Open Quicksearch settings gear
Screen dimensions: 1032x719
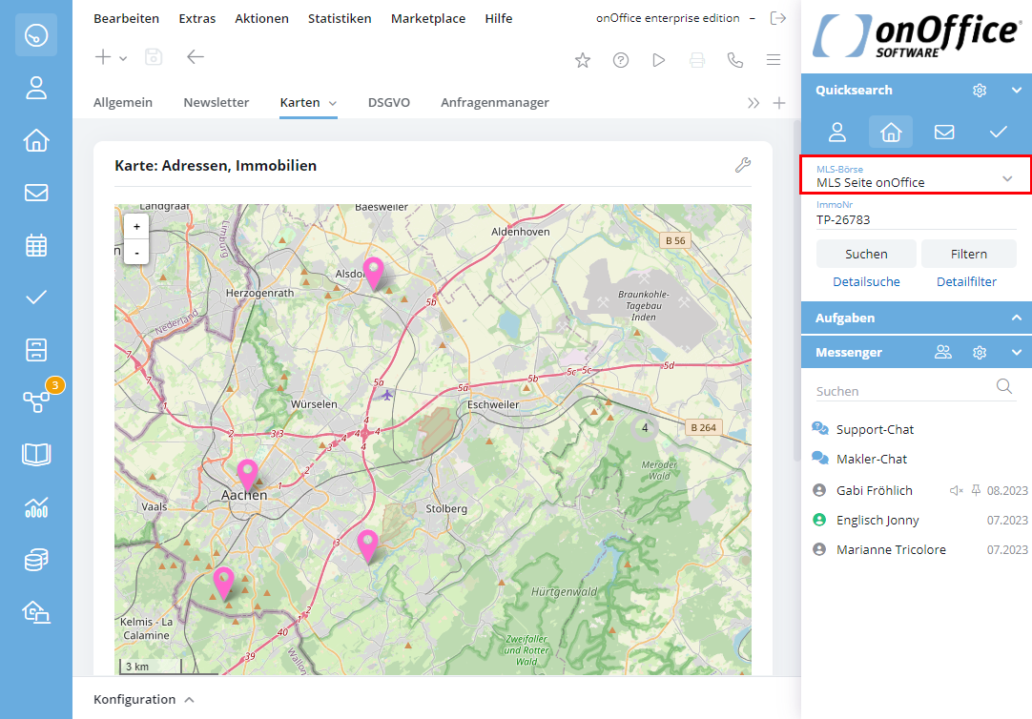pos(980,91)
